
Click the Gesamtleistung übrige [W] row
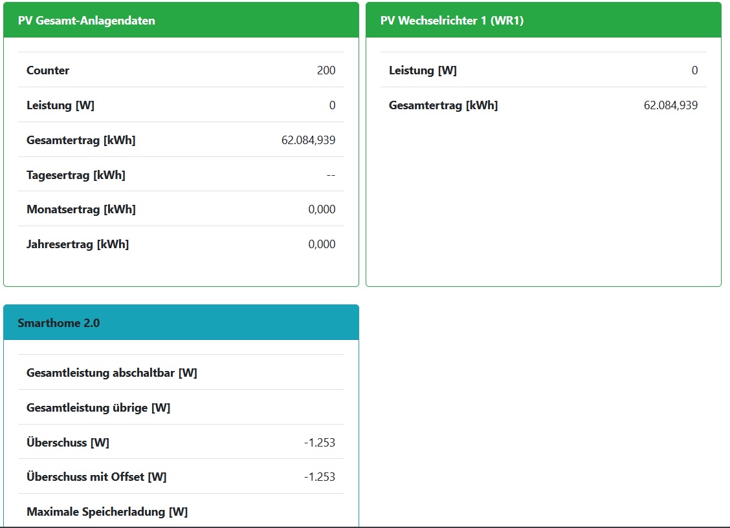click(98, 408)
